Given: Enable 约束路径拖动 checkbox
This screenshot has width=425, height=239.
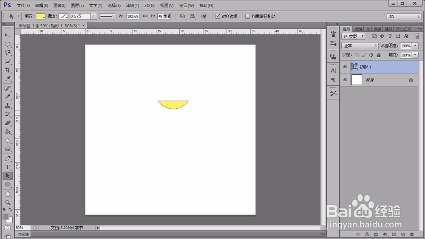Looking at the screenshot, I should tap(247, 16).
